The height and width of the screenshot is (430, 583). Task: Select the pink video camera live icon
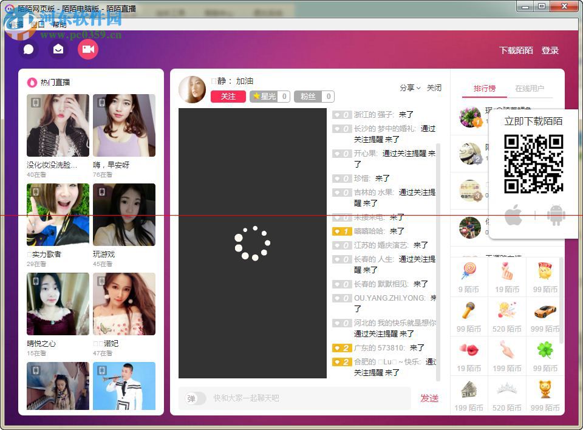point(87,49)
